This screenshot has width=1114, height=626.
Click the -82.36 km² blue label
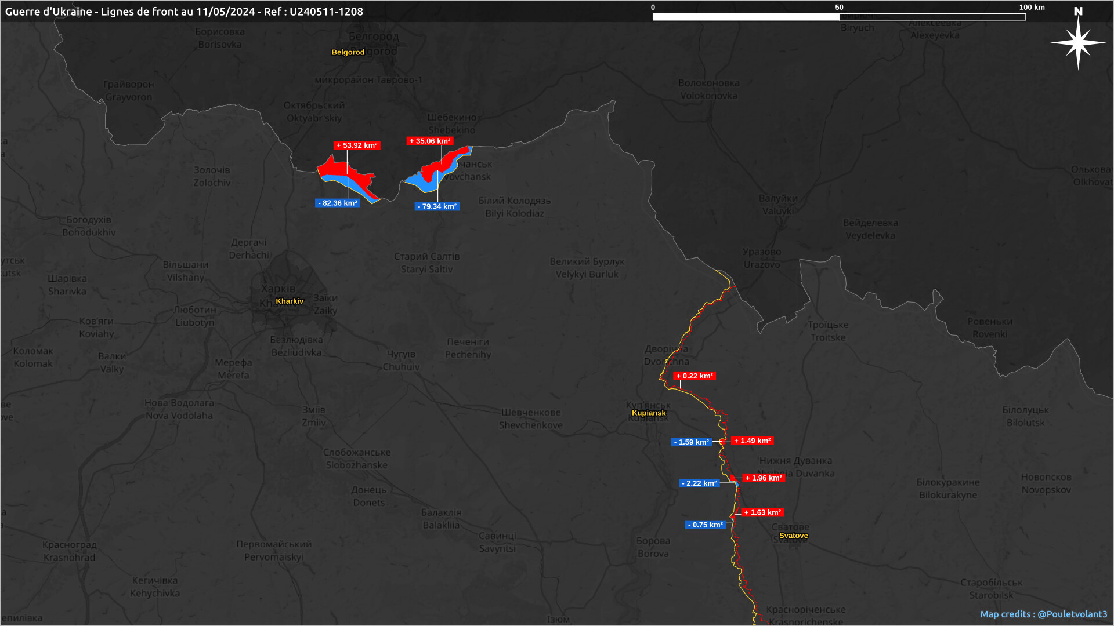click(338, 203)
